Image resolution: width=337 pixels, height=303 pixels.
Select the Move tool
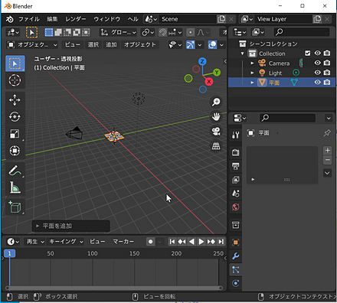coord(15,100)
